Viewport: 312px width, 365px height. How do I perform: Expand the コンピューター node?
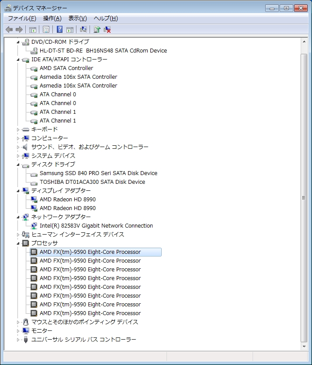coord(18,138)
